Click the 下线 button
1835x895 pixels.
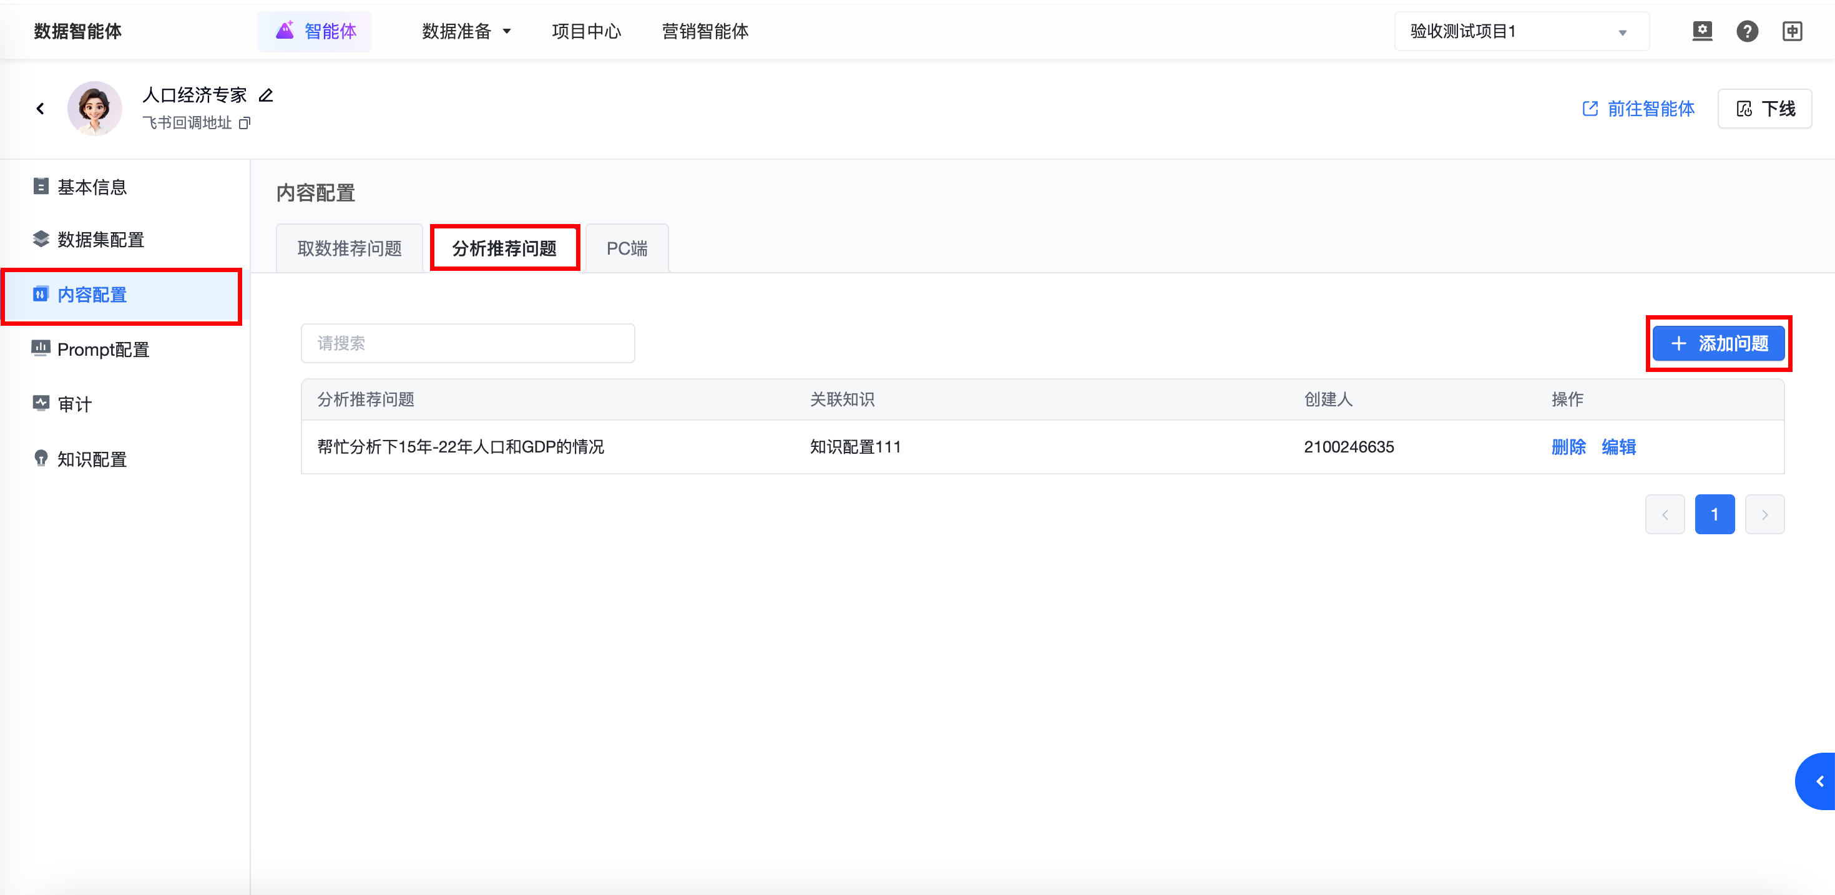coord(1764,109)
